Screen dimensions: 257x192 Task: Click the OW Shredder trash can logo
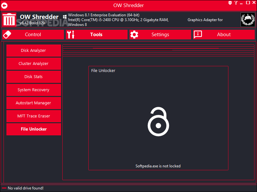point(9,20)
